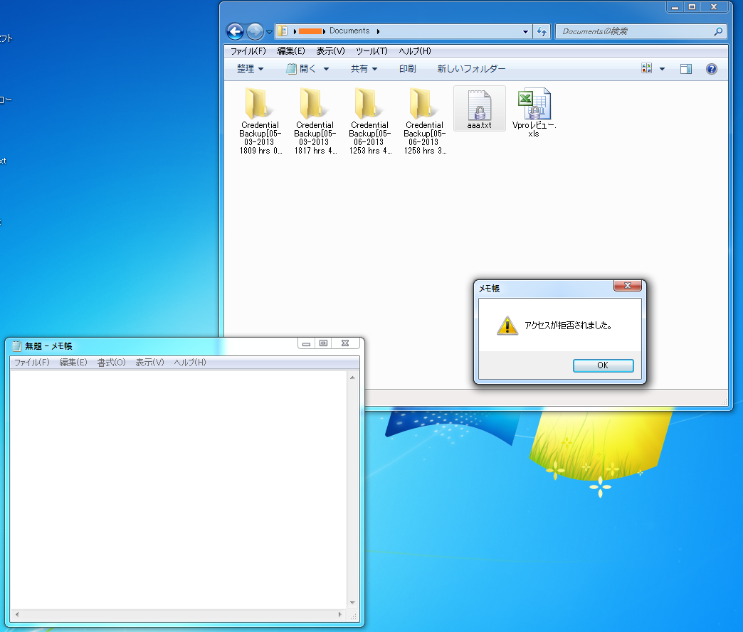The width and height of the screenshot is (743, 632).
Task: Expand the arrow after Documents breadcrumb
Action: pos(378,31)
